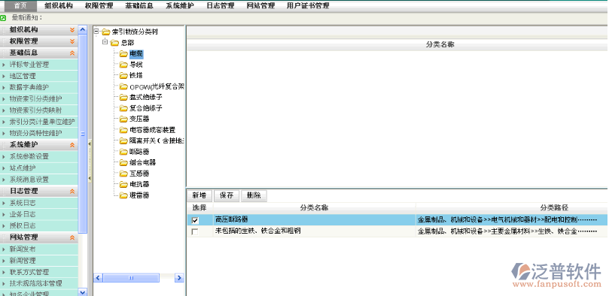Viewport: 609px width, 296px height.
Task: Collapse the 总部 tree node
Action: [x=105, y=42]
